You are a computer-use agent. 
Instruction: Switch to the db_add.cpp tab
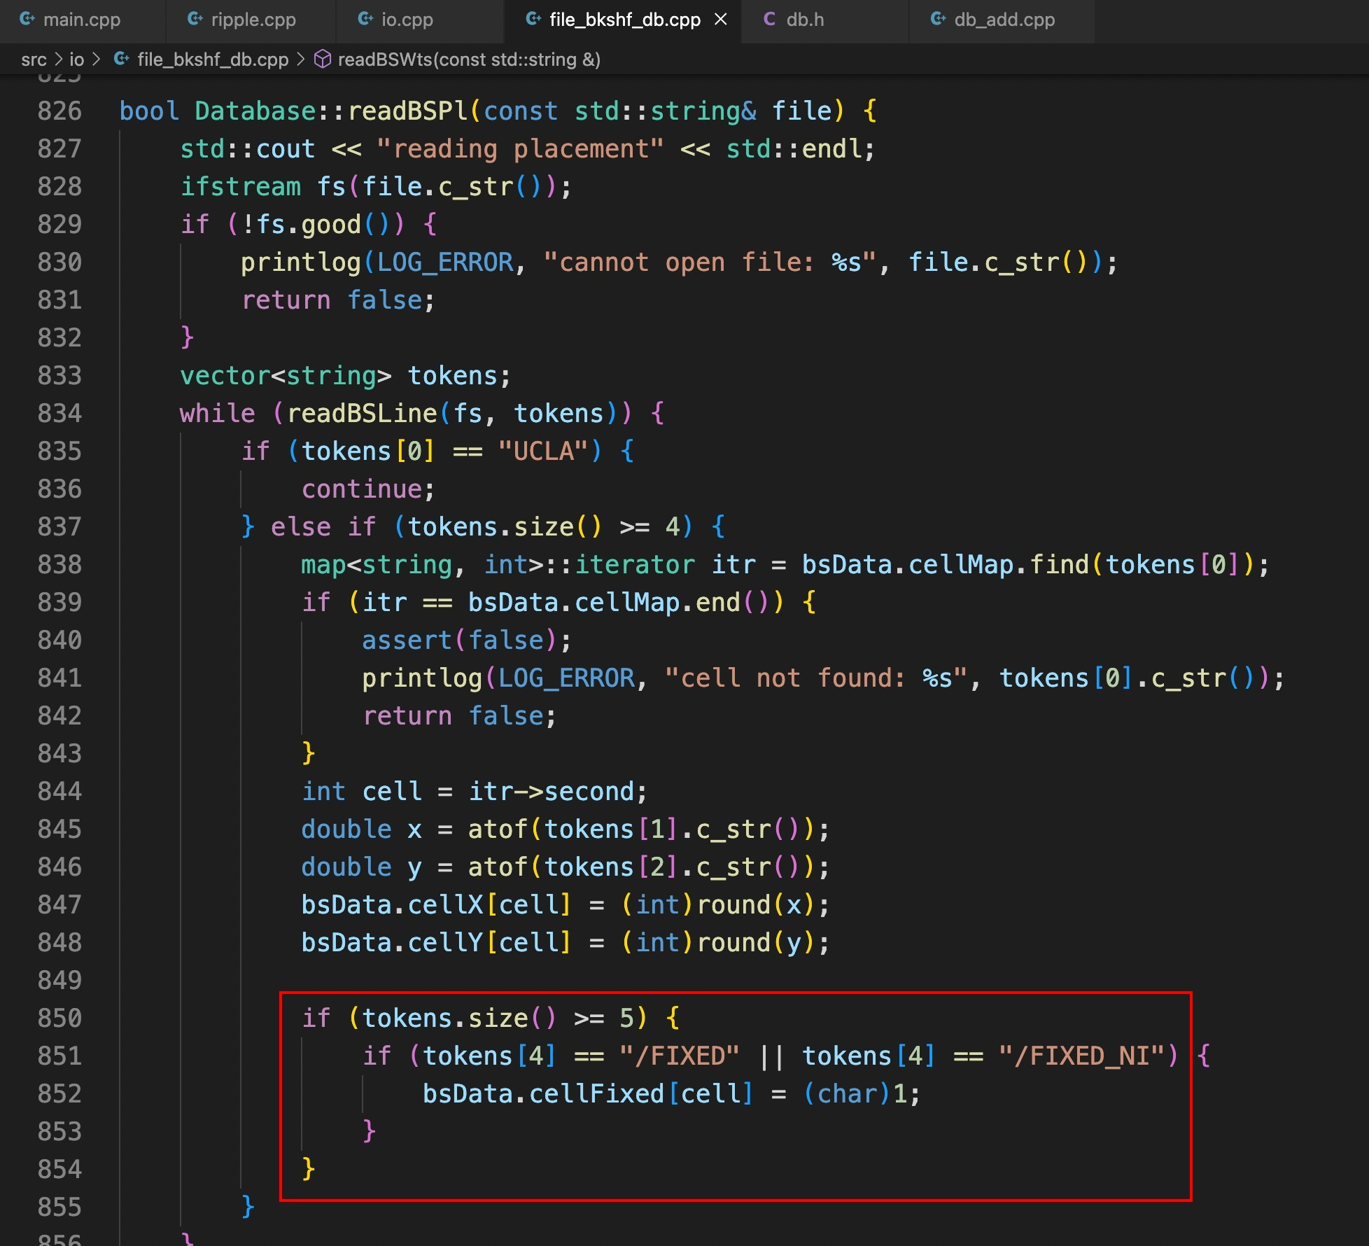pos(1001,20)
